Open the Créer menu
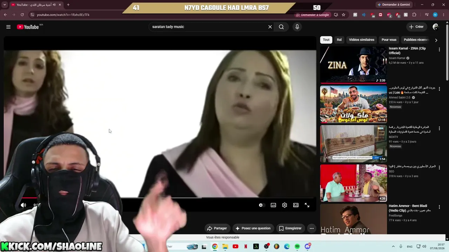 (x=416, y=27)
